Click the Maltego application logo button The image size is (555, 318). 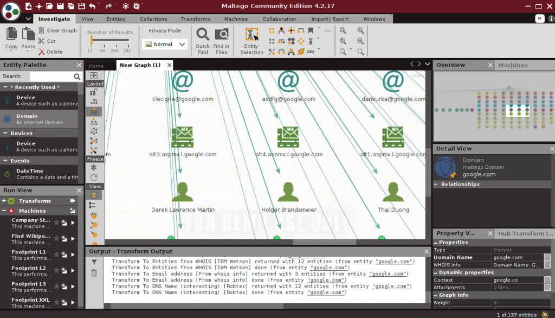point(11,11)
